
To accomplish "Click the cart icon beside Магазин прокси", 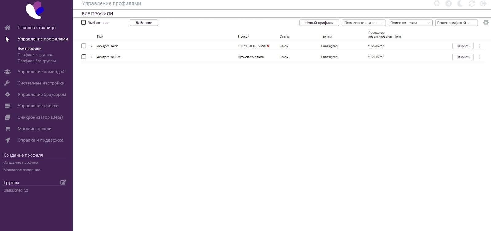I will click(x=7, y=129).
